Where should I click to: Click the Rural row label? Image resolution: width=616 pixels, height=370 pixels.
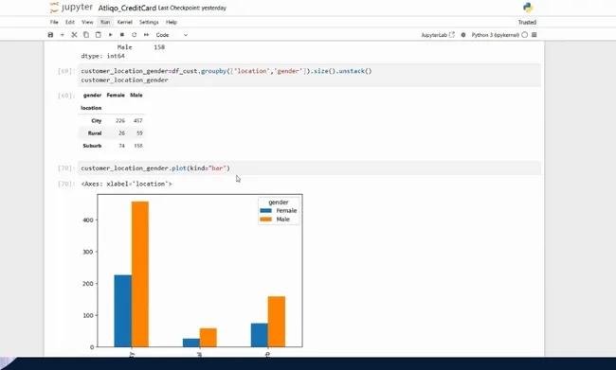tap(95, 133)
